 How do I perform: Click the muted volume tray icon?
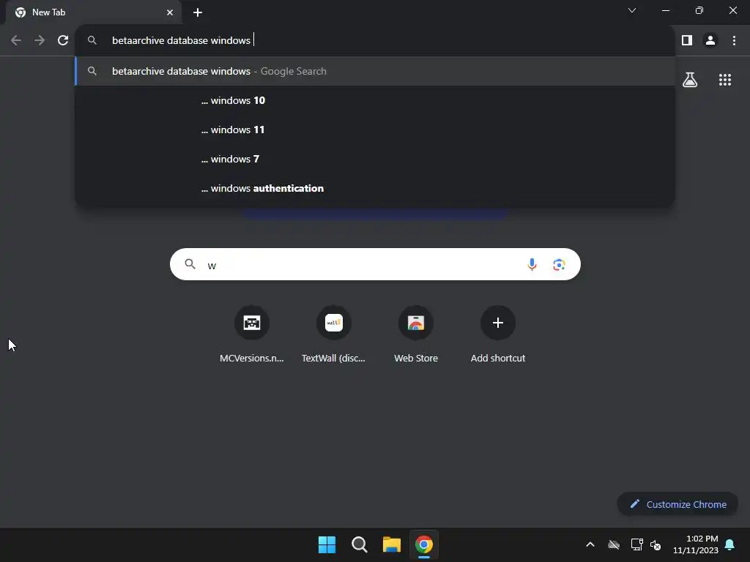pos(656,544)
